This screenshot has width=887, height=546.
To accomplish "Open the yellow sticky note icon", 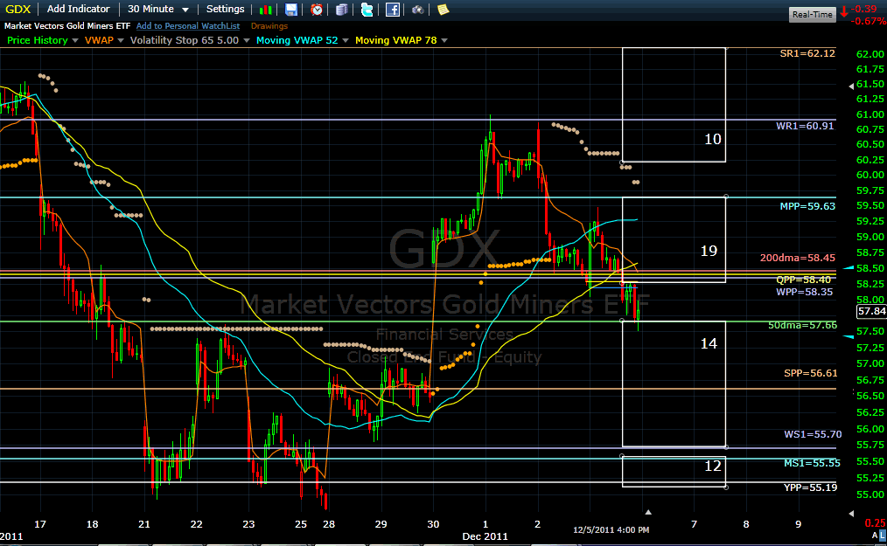I will click(443, 10).
